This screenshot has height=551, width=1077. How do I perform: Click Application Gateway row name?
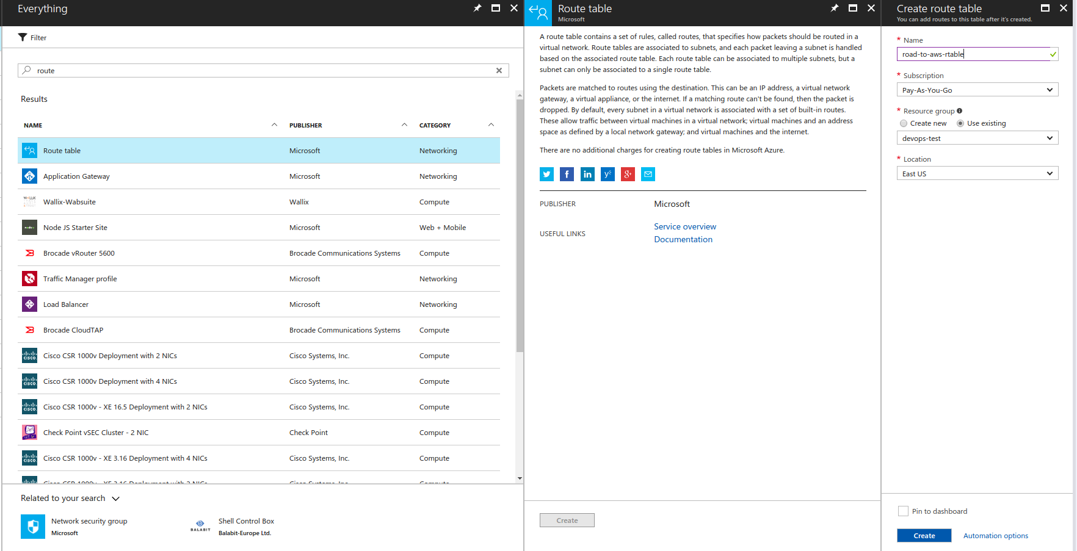(76, 176)
